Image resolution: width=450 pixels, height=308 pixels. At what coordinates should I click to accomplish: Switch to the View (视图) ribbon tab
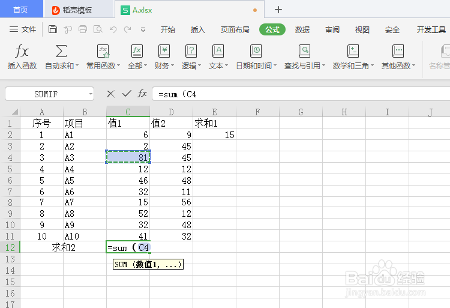click(x=362, y=29)
